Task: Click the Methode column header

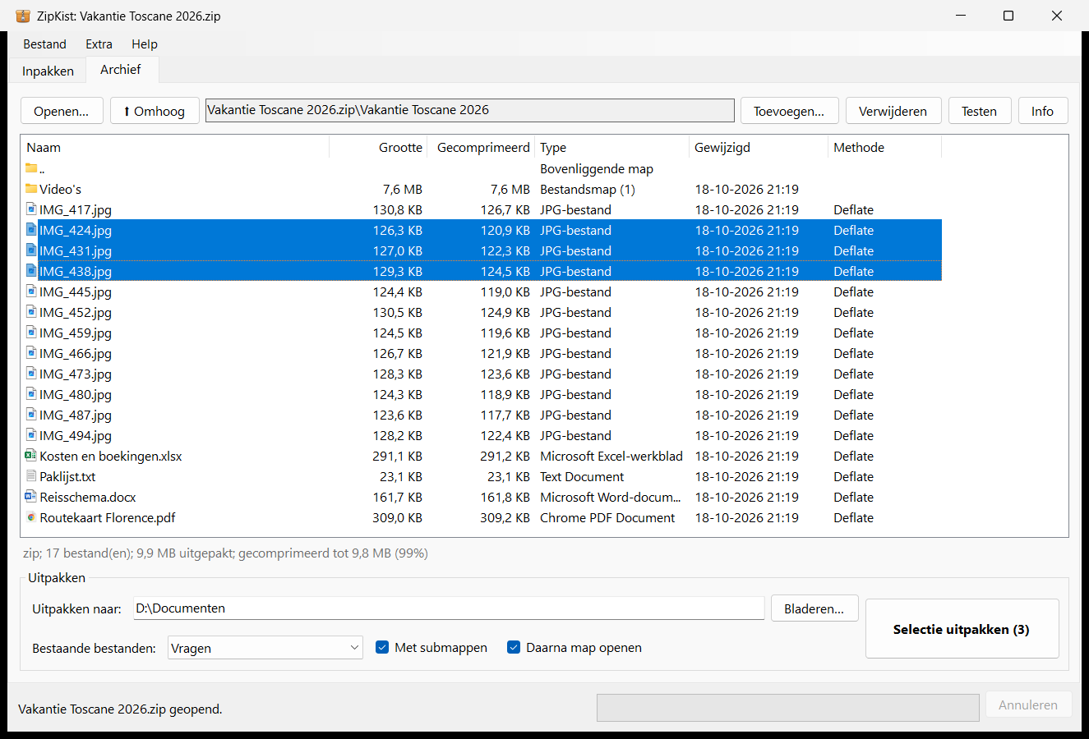Action: click(x=884, y=147)
